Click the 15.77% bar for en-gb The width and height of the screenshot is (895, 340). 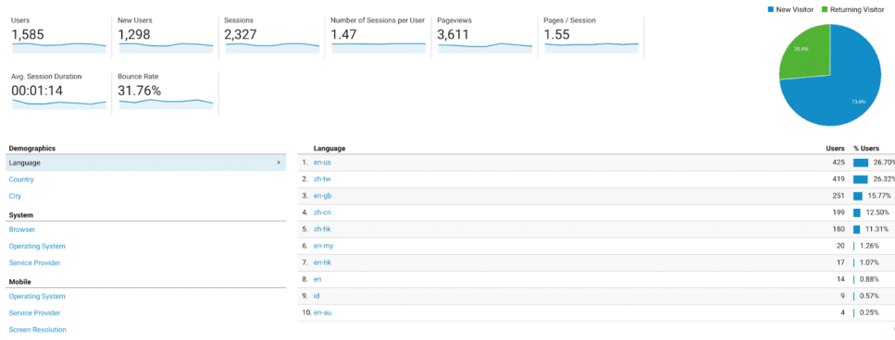pyautogui.click(x=857, y=196)
